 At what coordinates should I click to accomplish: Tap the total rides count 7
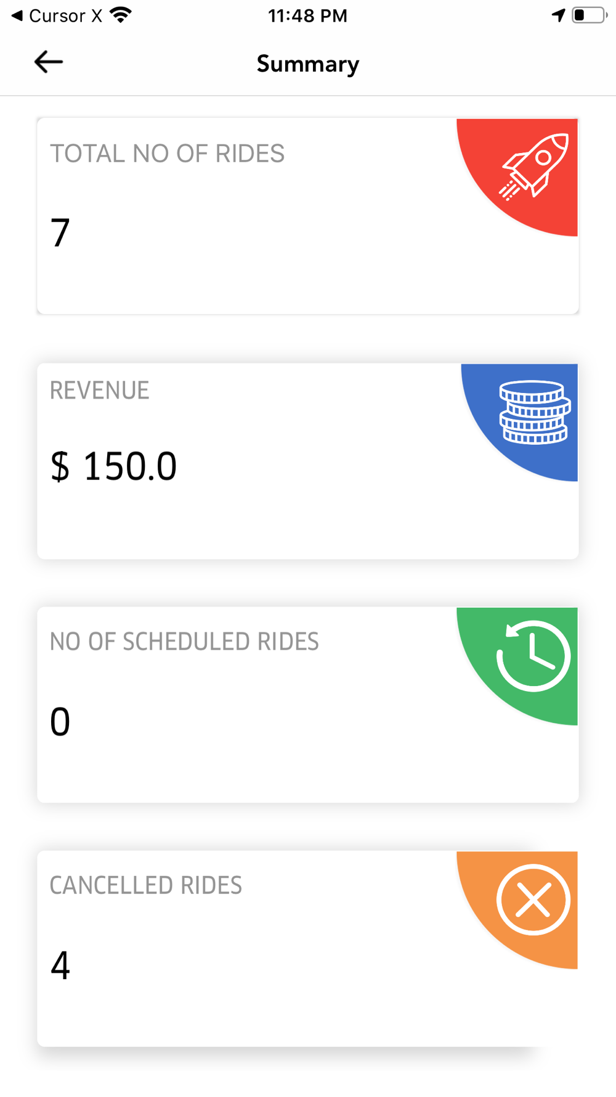(x=60, y=233)
